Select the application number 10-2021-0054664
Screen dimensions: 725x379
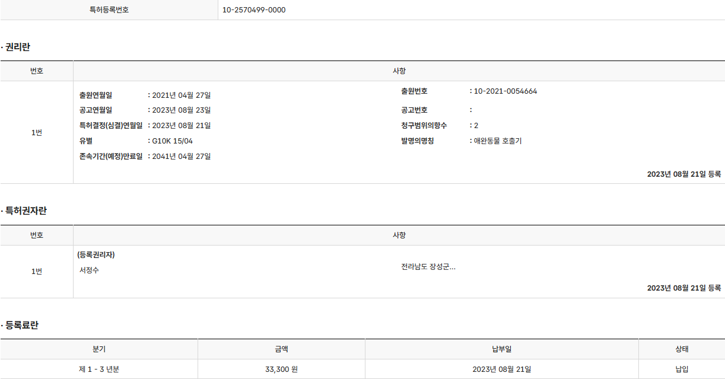505,91
